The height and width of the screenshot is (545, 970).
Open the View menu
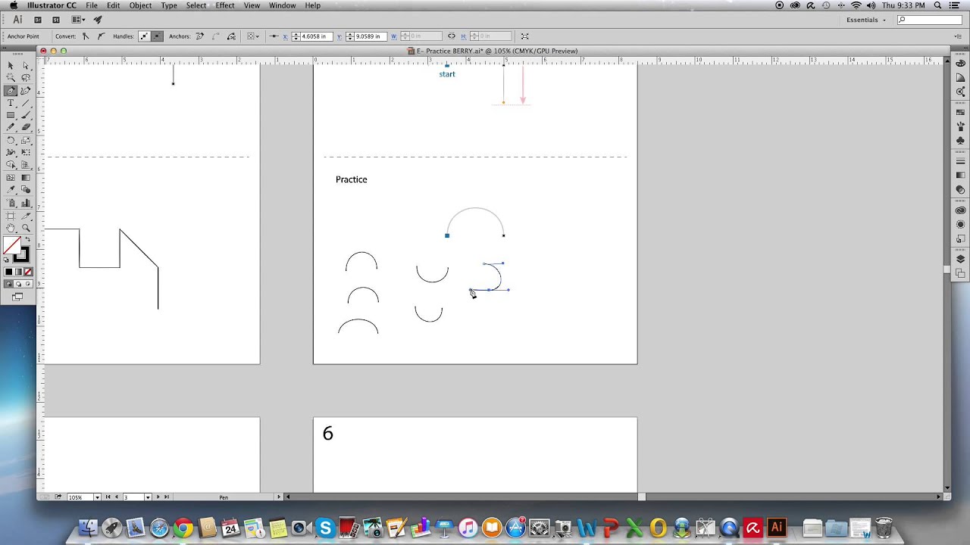252,5
